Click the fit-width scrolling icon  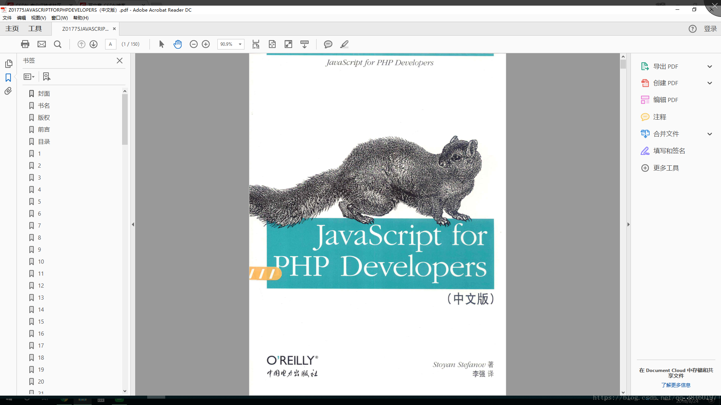tap(256, 44)
